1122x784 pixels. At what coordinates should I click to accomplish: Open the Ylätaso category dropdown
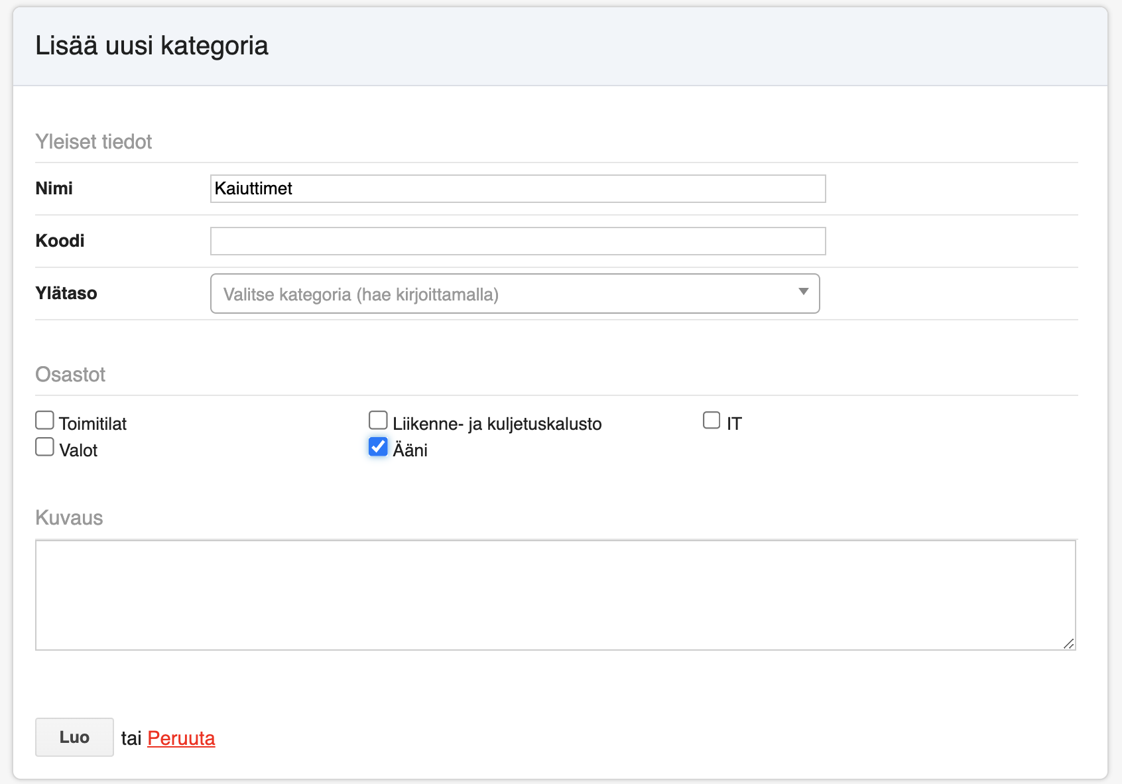(x=504, y=294)
